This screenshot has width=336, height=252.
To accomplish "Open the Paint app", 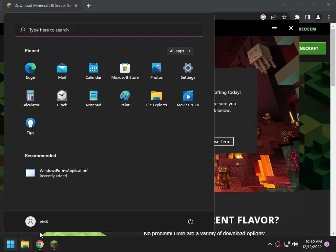I will point(125,98).
